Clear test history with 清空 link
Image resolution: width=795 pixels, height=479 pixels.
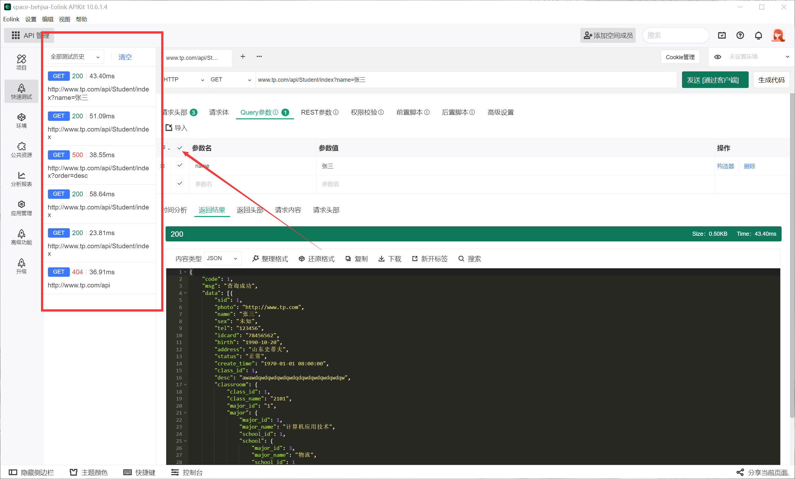(x=125, y=56)
